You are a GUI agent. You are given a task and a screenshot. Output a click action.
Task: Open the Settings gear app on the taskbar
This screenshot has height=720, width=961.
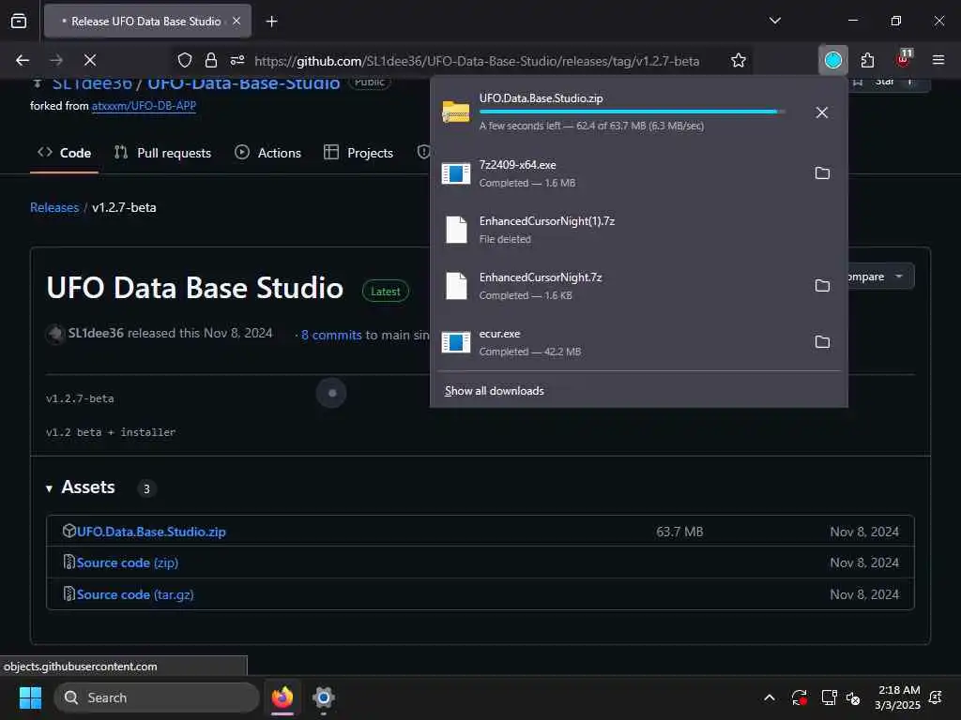point(324,697)
